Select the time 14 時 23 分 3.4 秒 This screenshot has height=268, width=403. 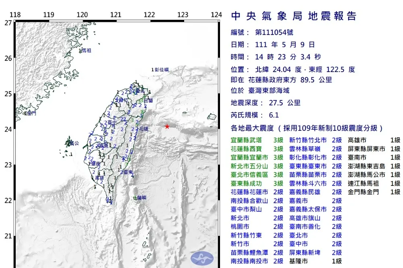pos(288,57)
